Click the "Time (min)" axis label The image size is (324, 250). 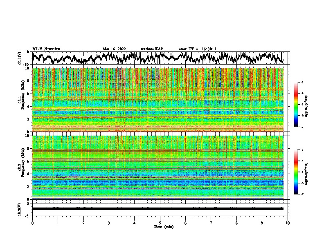164,227
